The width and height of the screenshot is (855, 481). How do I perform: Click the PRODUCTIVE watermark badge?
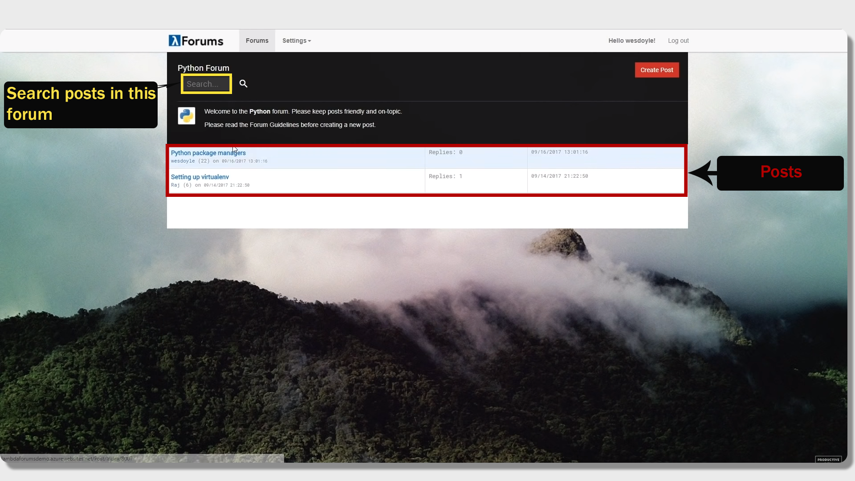(828, 460)
